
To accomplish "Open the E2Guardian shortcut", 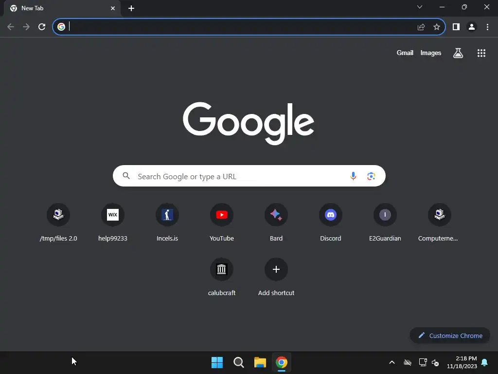I will [385, 223].
